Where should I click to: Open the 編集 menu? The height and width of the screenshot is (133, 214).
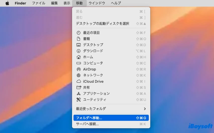point(54,3)
